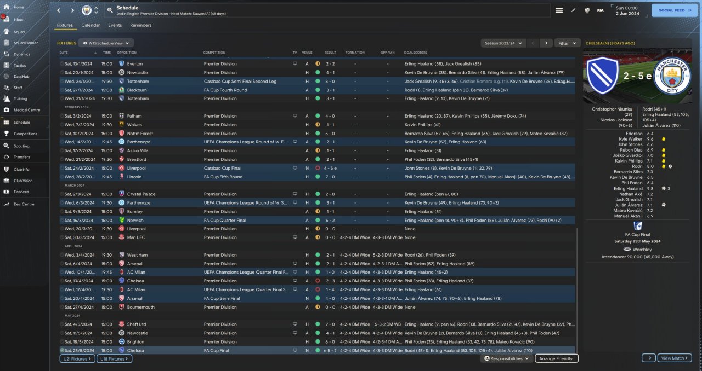Viewport: 702px width, 371px height.
Task: Click the search magnifier icon
Action: click(x=110, y=10)
